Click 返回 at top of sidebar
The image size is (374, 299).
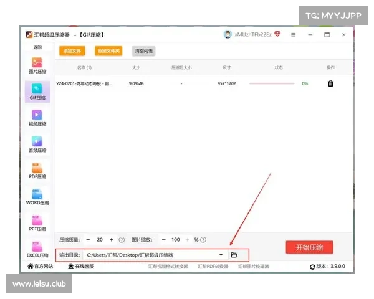click(x=37, y=47)
